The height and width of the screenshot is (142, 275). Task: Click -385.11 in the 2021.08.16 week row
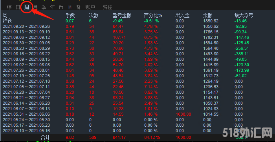(x=242, y=54)
